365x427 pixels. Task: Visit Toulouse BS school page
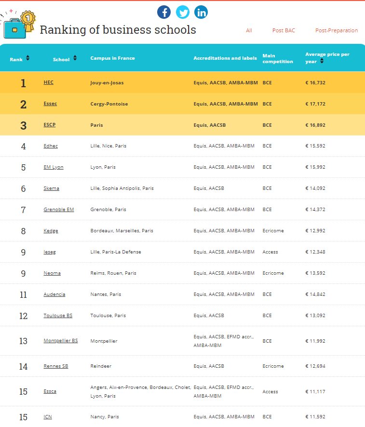[x=58, y=316]
